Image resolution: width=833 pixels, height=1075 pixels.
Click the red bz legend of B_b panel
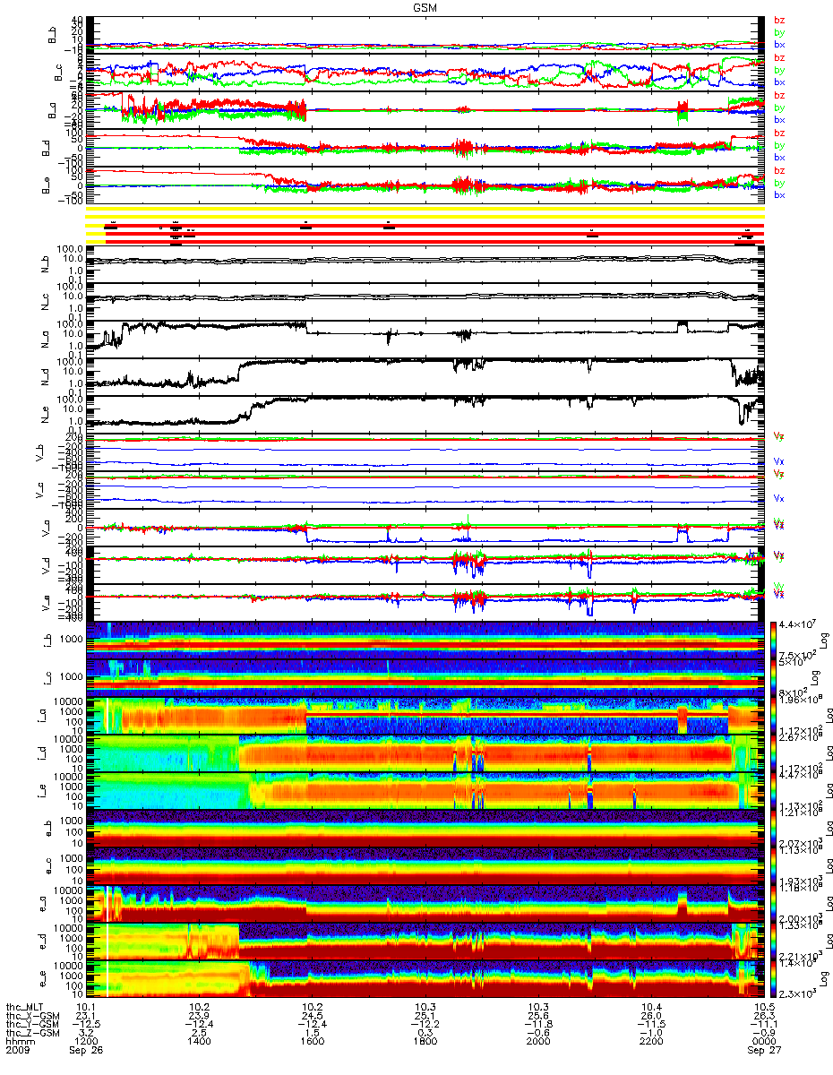[779, 21]
